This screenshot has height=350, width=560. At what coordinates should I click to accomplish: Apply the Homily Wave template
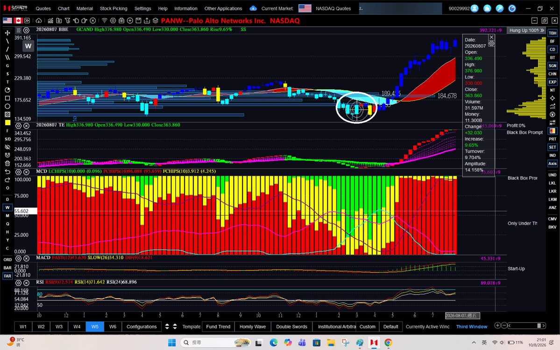click(253, 327)
